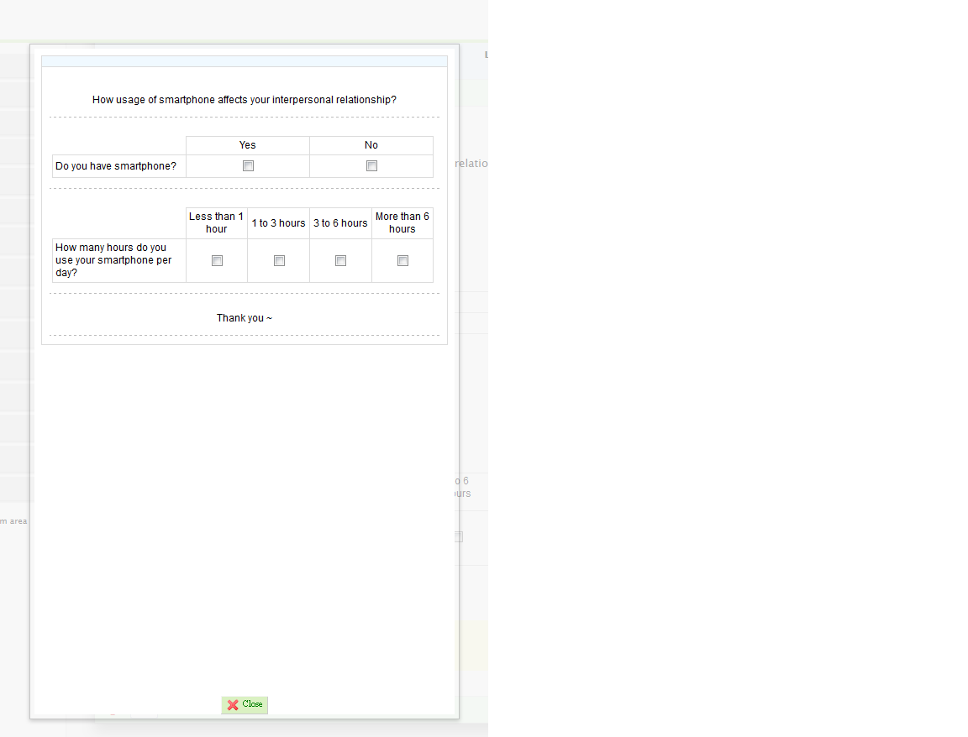Select the Less than 1 hour checkbox
This screenshot has width=968, height=737.
217,261
